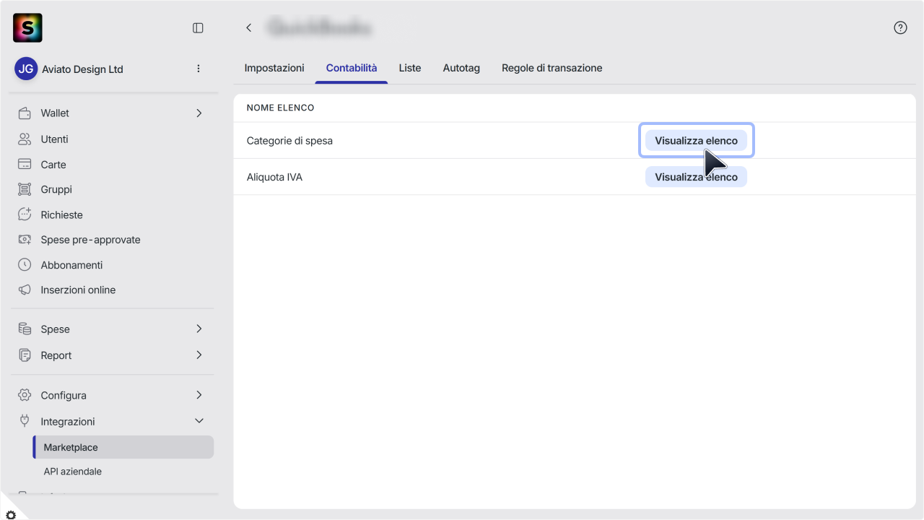Screen dimensions: 924x520
Task: Open the Abbonamenti menu item
Action: (72, 265)
